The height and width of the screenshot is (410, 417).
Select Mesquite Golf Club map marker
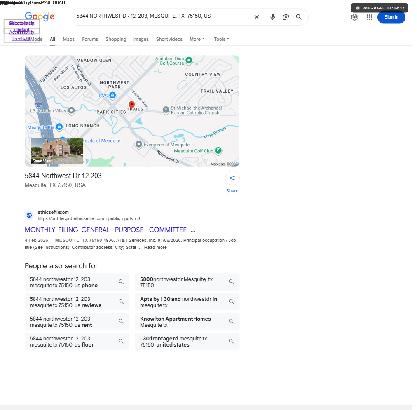[x=218, y=150]
